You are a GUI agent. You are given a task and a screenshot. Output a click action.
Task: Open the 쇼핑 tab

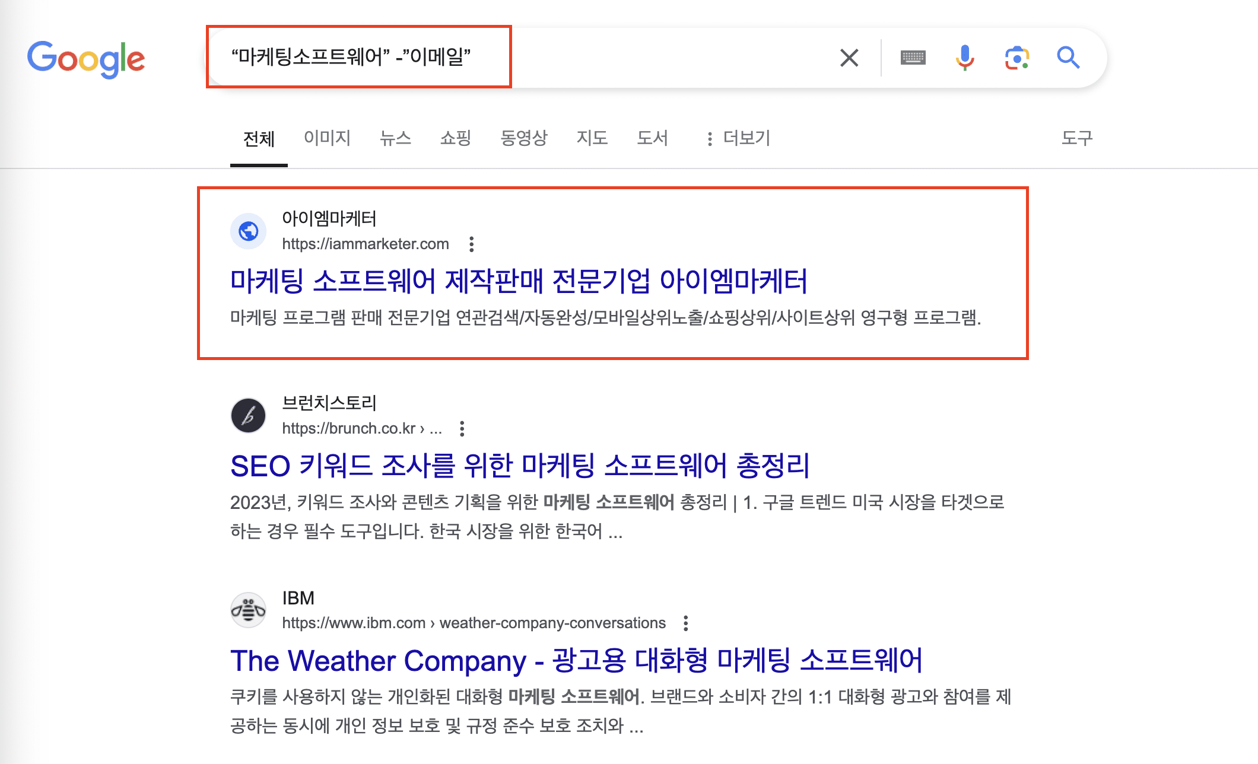point(455,138)
